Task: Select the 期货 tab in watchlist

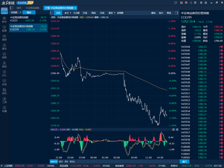Action: click(x=29, y=12)
